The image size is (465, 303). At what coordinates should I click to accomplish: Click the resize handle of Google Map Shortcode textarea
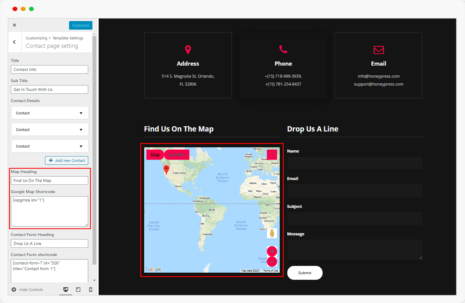coord(86,225)
